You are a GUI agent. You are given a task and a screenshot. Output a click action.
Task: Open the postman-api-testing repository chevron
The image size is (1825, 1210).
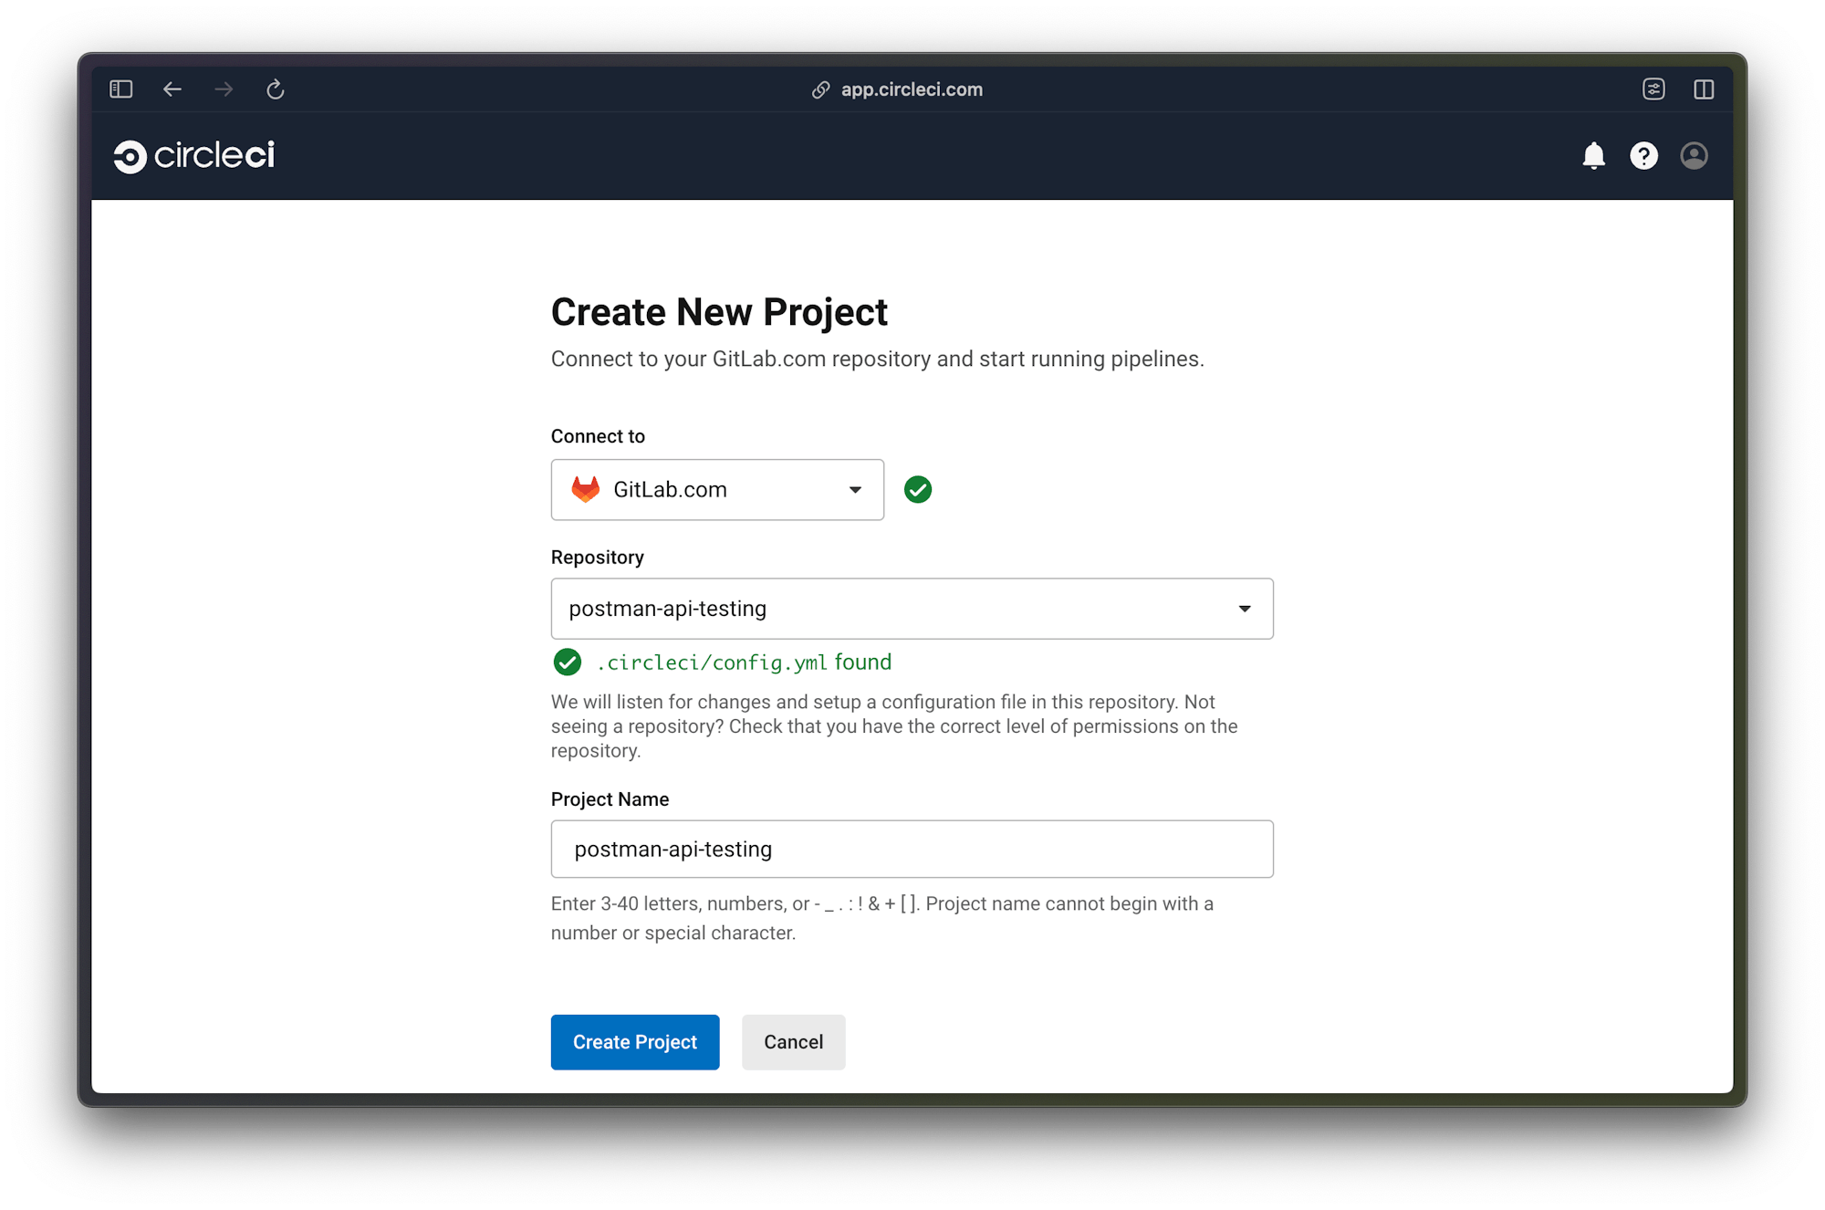pos(1245,608)
